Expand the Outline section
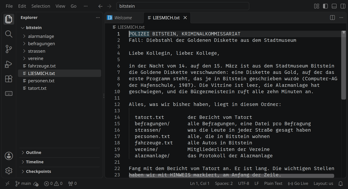 tap(60, 152)
